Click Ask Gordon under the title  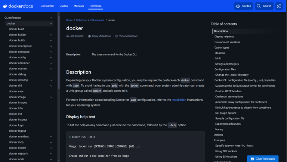point(75,36)
